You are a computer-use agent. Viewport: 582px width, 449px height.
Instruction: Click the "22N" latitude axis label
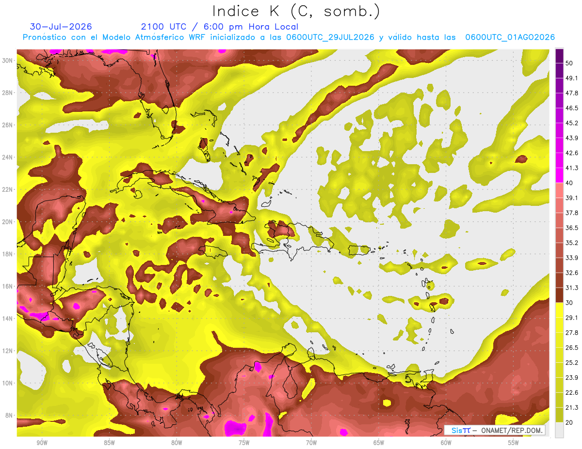point(7,189)
